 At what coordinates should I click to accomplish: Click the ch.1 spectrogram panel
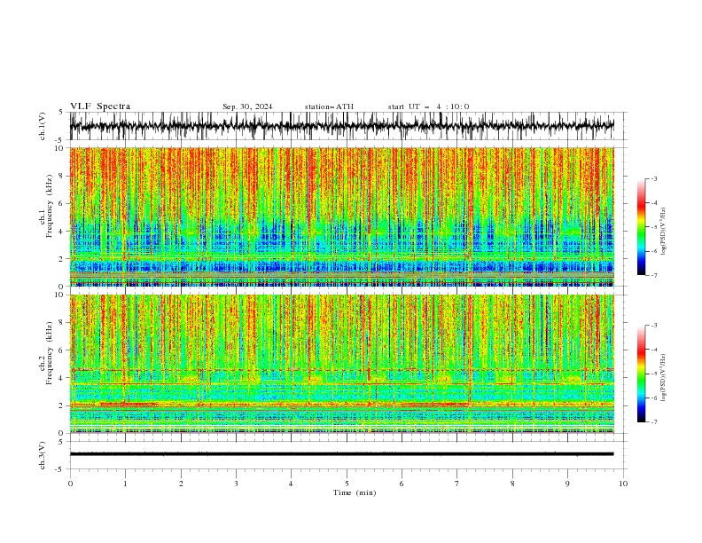(341, 216)
